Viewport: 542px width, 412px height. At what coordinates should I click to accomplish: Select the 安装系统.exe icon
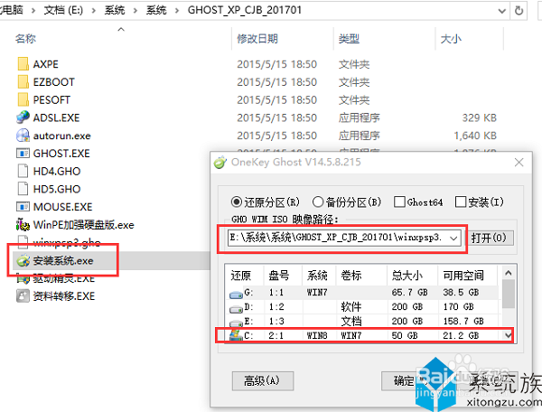[x=23, y=260]
